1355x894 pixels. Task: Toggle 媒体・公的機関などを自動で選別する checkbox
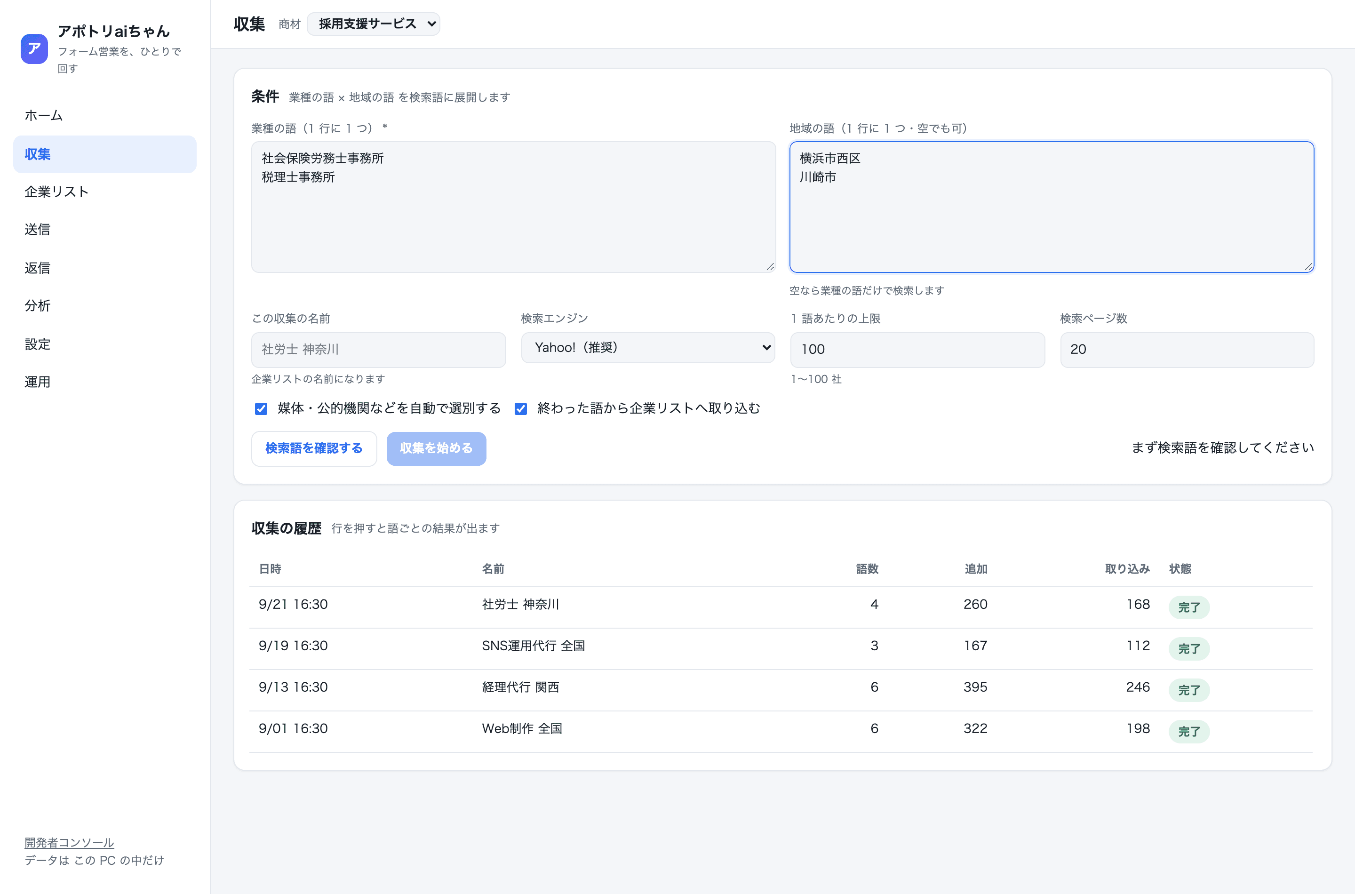pyautogui.click(x=261, y=409)
